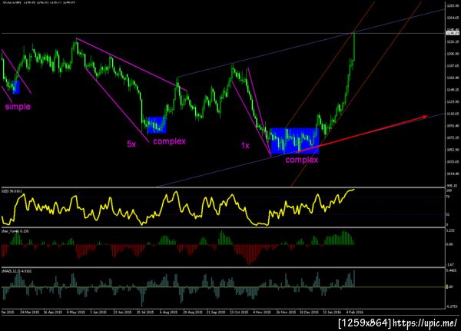Select the '5x' annotation on the chart

[131, 144]
